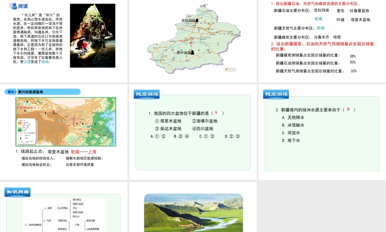Select the 塔中油田 oil derrick icon on map
The height and width of the screenshot is (232, 386).
tap(193, 52)
